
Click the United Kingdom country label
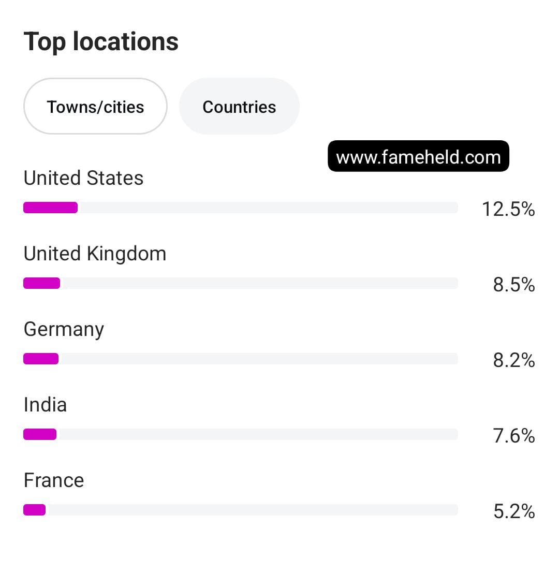click(95, 254)
